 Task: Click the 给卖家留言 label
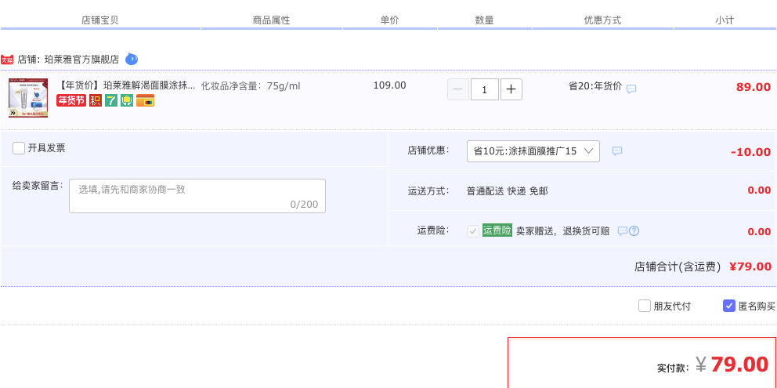point(38,186)
